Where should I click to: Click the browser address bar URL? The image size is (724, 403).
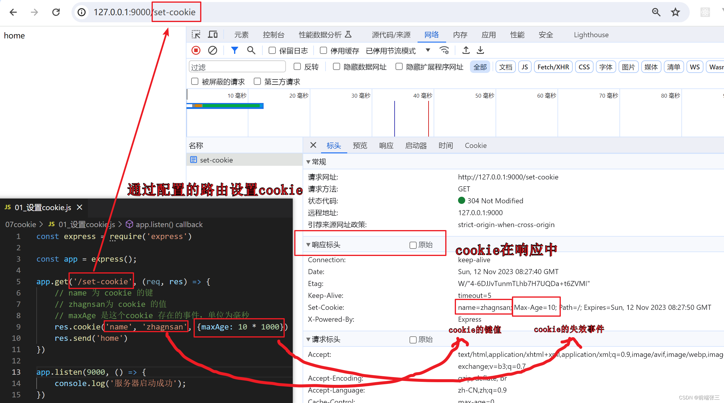point(145,12)
